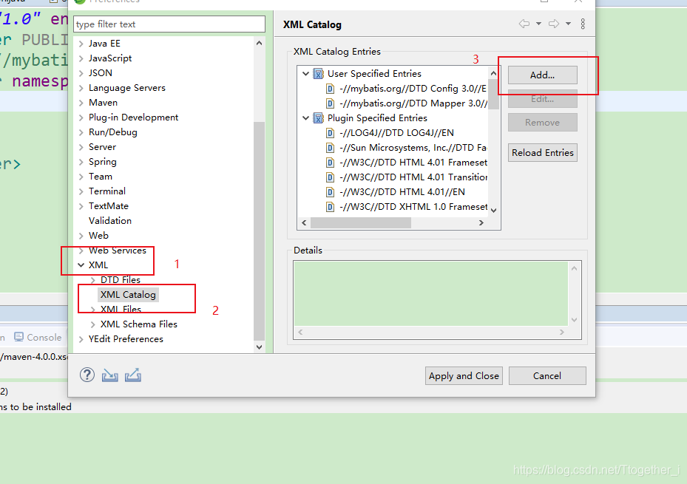The width and height of the screenshot is (687, 484).
Task: Click preference tree vertical scrollbar thumb
Action: coord(259,231)
